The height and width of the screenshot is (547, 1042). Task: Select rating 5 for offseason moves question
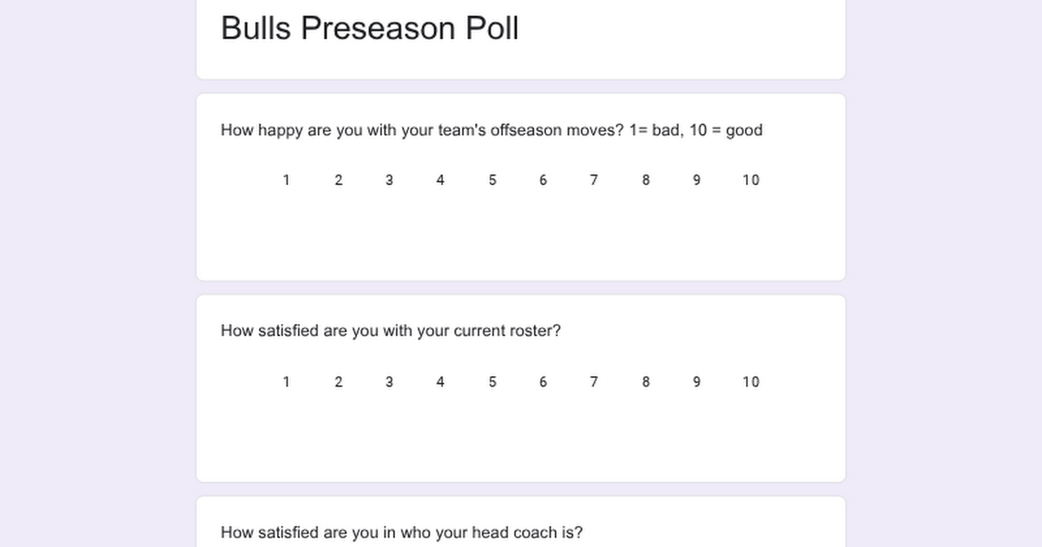tap(492, 181)
